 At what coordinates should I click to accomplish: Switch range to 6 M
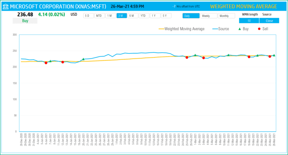point(133,16)
